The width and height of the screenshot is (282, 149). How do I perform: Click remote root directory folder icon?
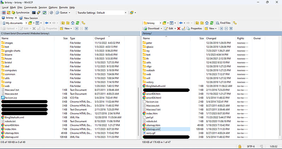tap(202, 23)
